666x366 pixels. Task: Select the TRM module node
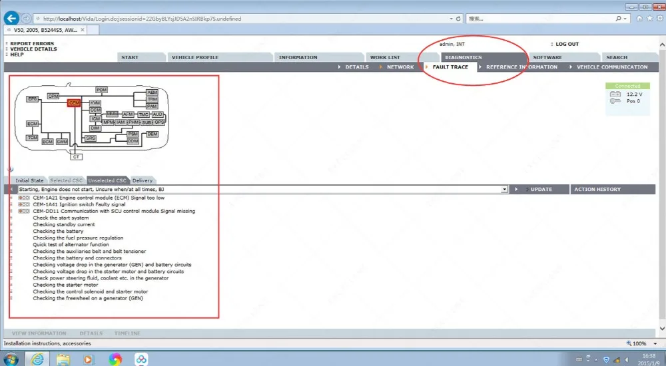point(152,99)
